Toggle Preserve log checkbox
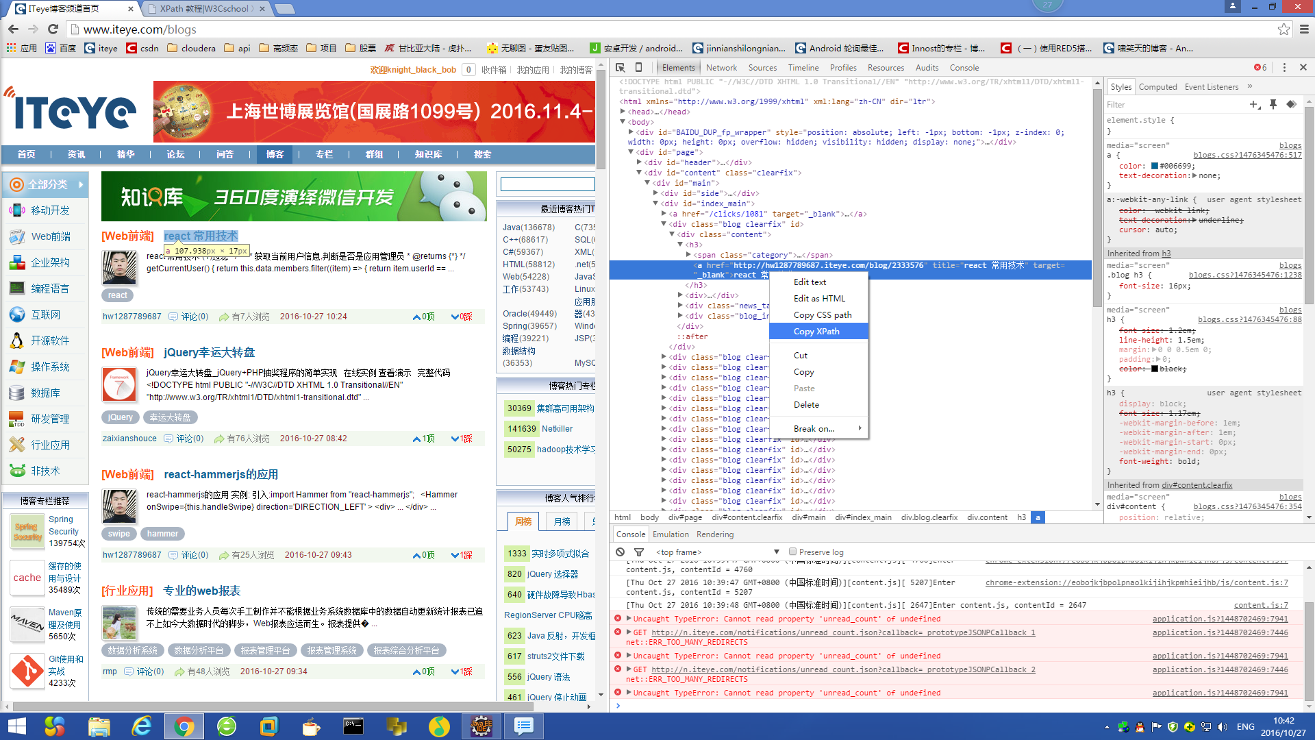 792,552
